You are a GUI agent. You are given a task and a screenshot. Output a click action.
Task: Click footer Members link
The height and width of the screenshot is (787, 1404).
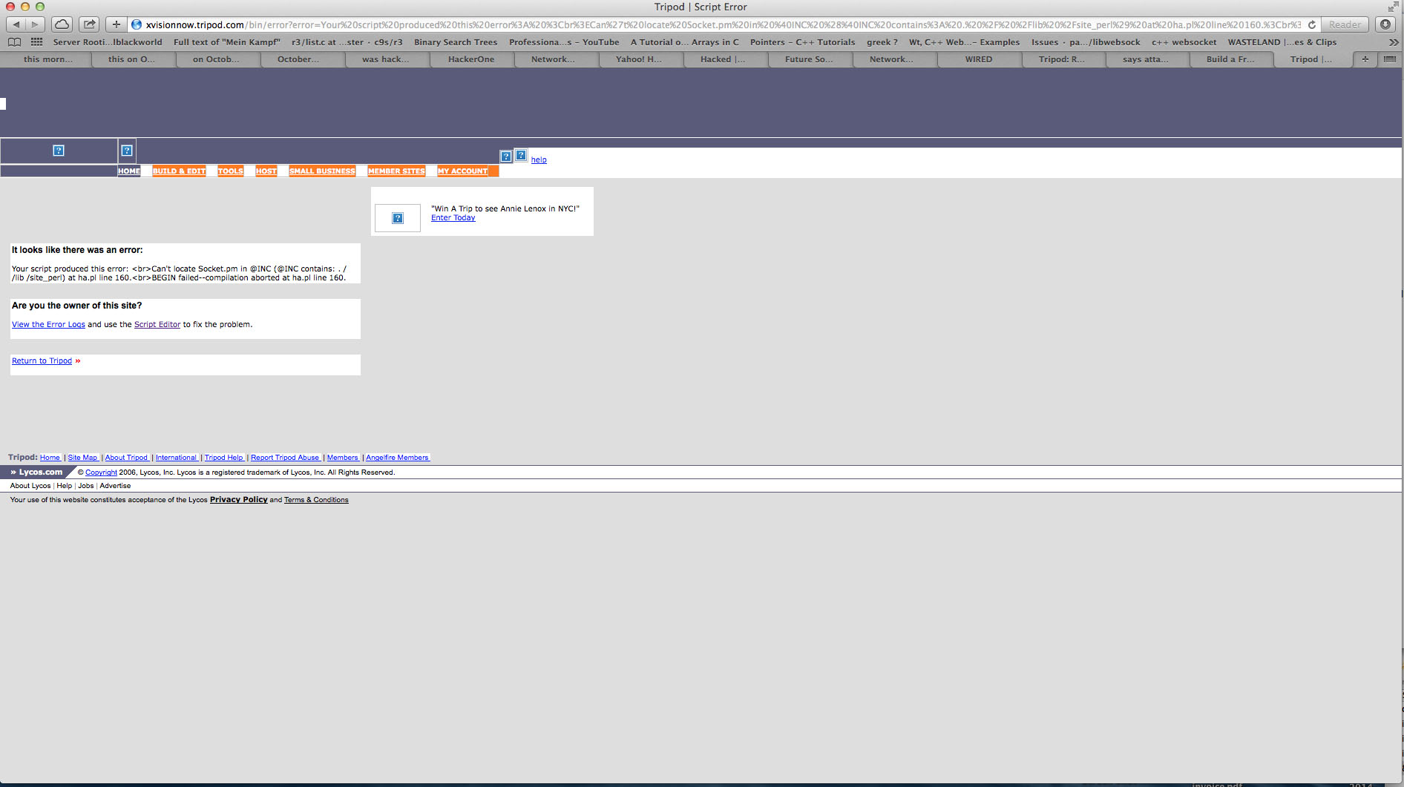343,458
